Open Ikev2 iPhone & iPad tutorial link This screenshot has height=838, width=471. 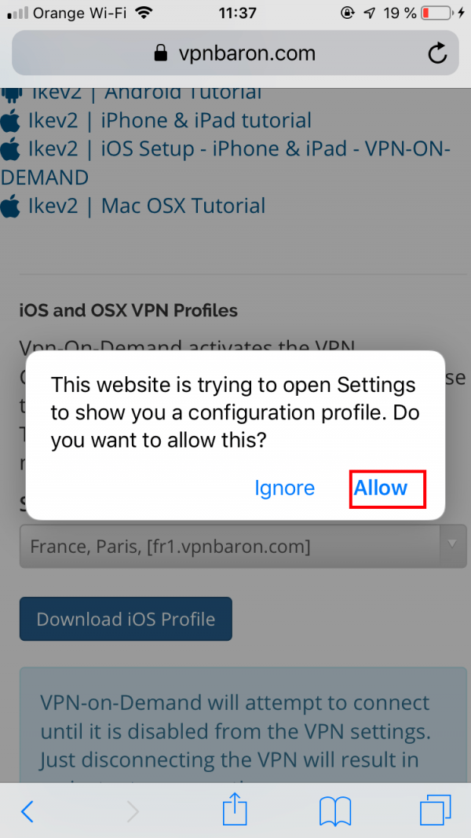coord(170,121)
